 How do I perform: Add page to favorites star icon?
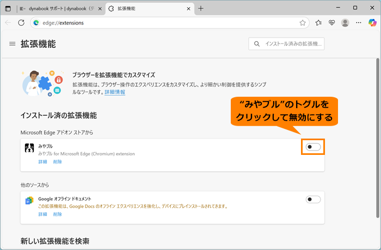coord(303,23)
